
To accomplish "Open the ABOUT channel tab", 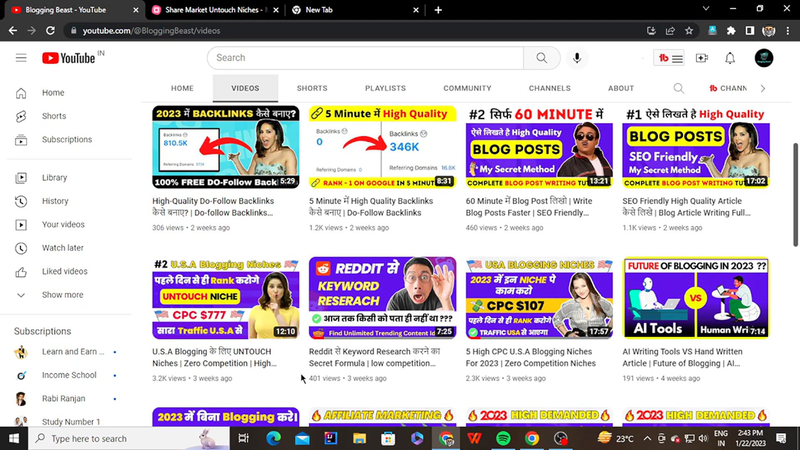I will click(621, 88).
